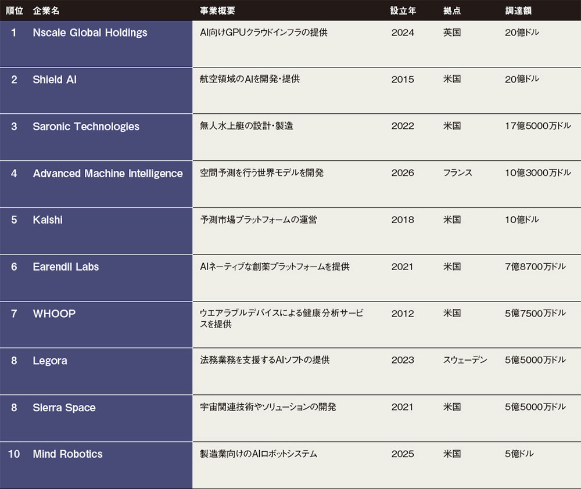The height and width of the screenshot is (489, 581).
Task: Click description AIネーティブな創薬プラットフォームを提供
Action: tap(275, 267)
